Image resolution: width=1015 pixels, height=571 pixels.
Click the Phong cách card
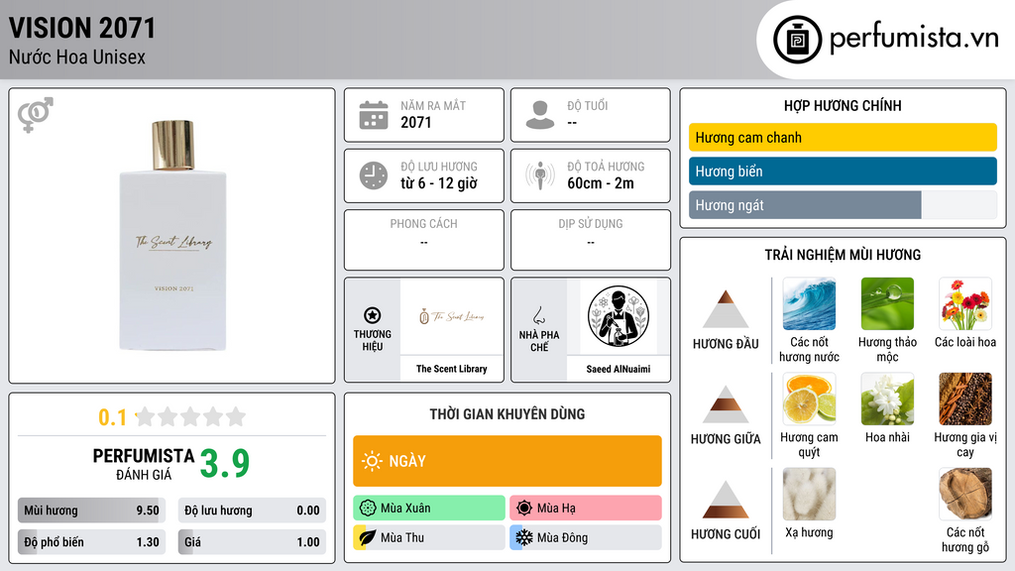coord(424,240)
